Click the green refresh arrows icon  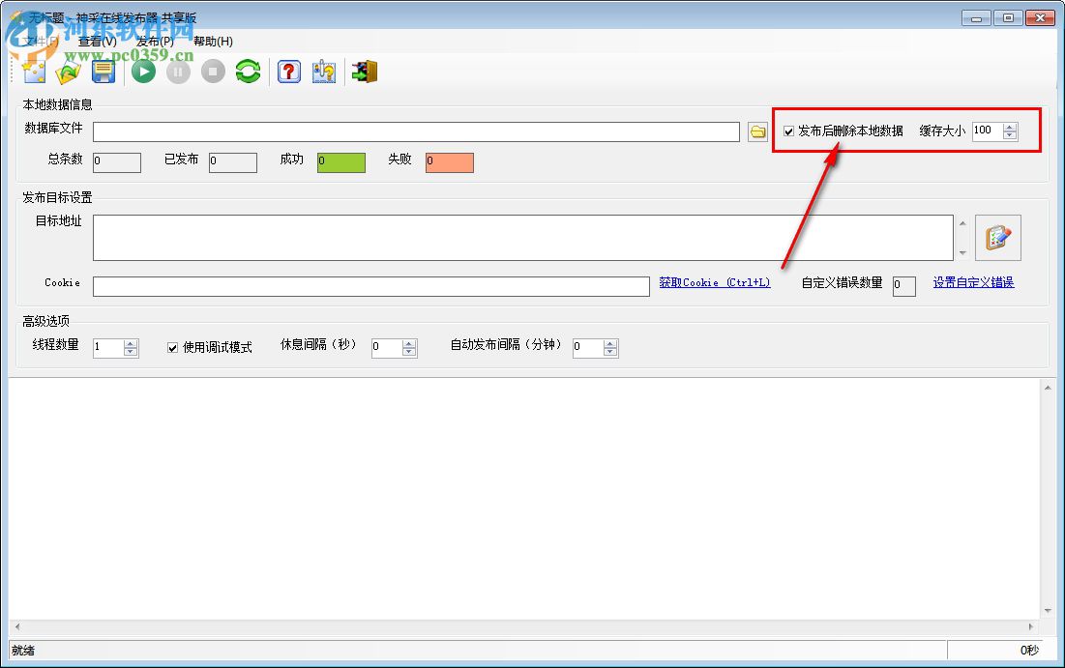pos(248,72)
